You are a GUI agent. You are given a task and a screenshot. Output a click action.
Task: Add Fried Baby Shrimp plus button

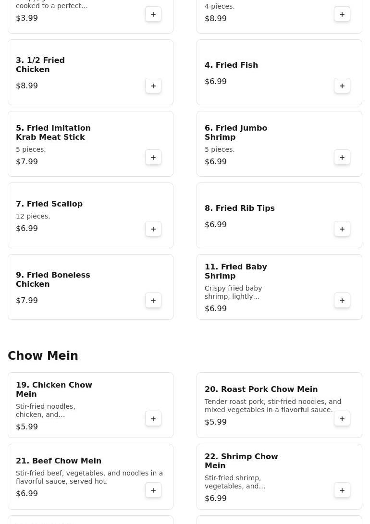pos(342,301)
